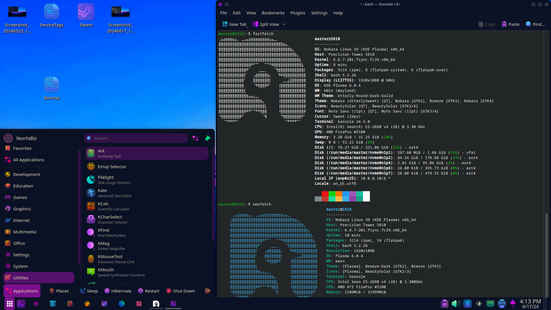The width and height of the screenshot is (551, 310).
Task: Click Find in Konsole toolbar
Action: pyautogui.click(x=536, y=25)
